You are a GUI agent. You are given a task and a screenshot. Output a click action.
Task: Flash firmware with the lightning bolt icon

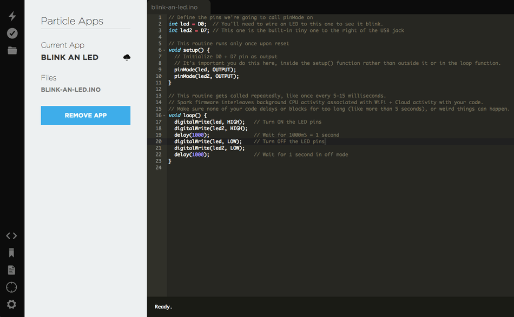(x=12, y=16)
